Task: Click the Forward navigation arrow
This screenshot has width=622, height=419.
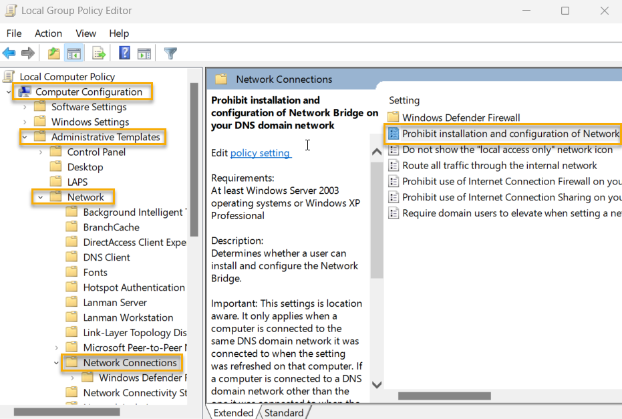Action: pyautogui.click(x=27, y=53)
